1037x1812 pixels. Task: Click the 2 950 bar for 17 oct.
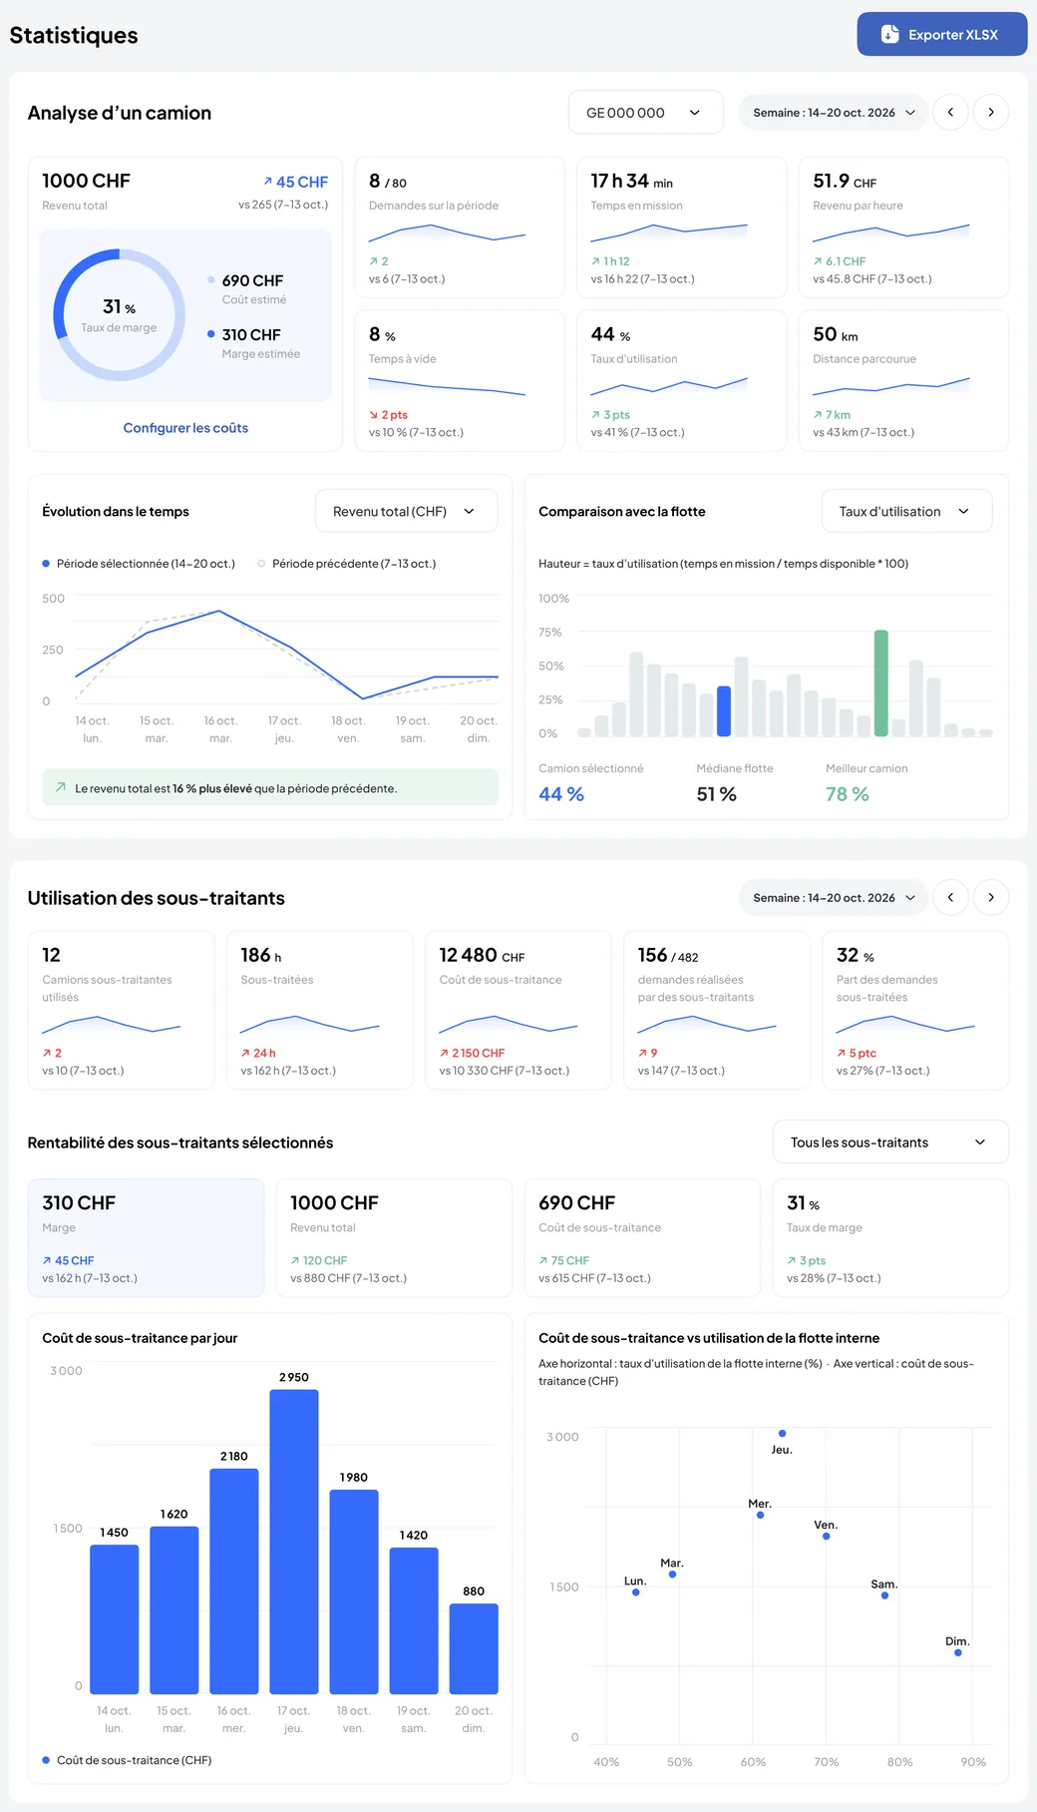coord(294,1542)
